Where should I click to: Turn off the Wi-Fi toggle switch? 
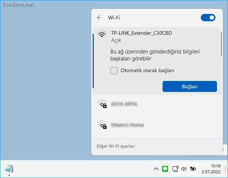click(208, 18)
